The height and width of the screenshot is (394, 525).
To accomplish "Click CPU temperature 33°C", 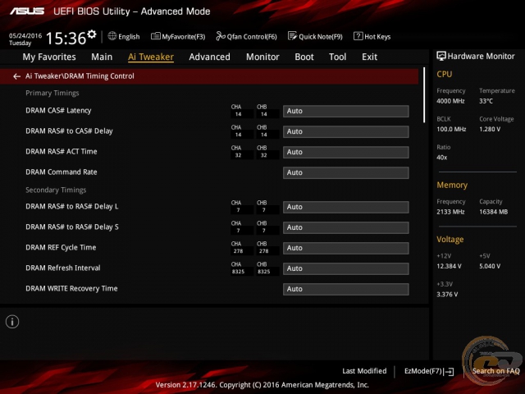I will pyautogui.click(x=486, y=101).
